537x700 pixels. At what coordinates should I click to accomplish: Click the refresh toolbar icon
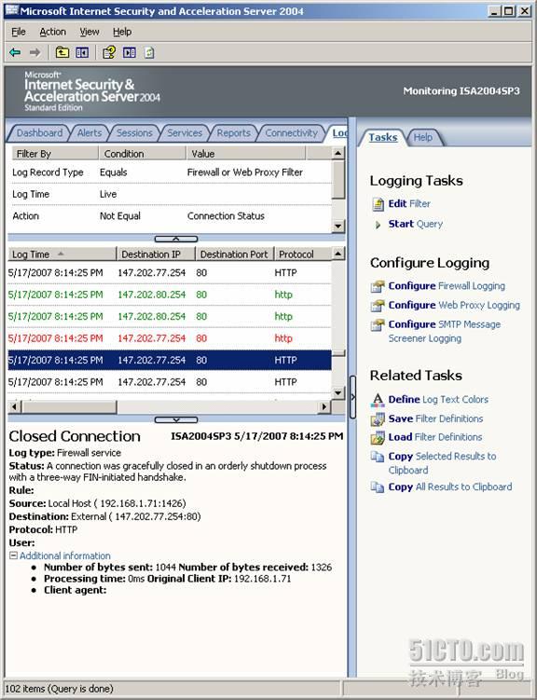coord(149,53)
